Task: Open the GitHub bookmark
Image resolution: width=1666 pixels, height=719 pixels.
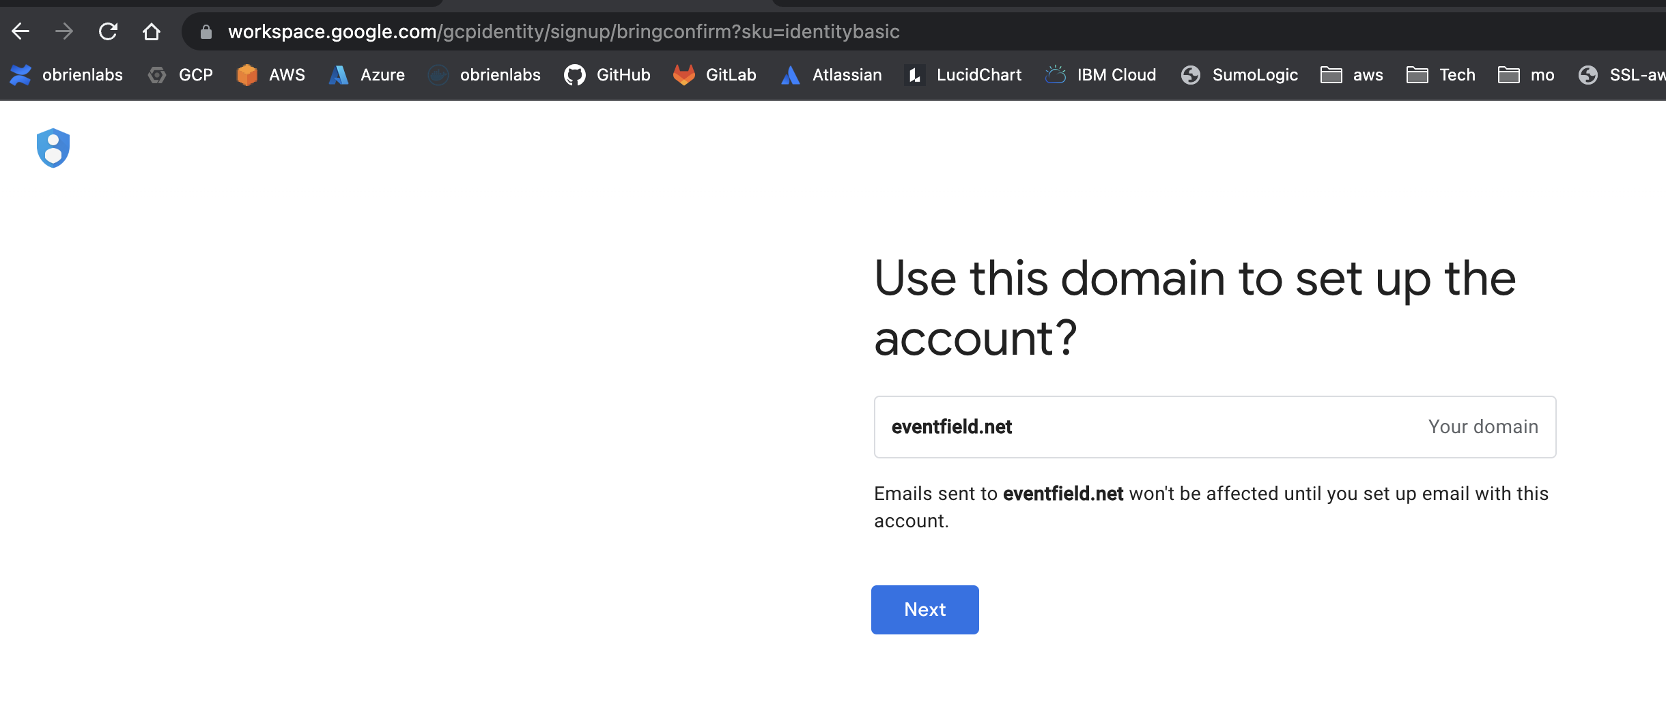Action: point(607,75)
